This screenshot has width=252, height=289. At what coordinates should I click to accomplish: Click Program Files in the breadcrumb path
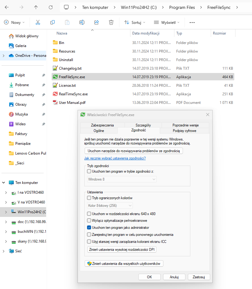[182, 7]
